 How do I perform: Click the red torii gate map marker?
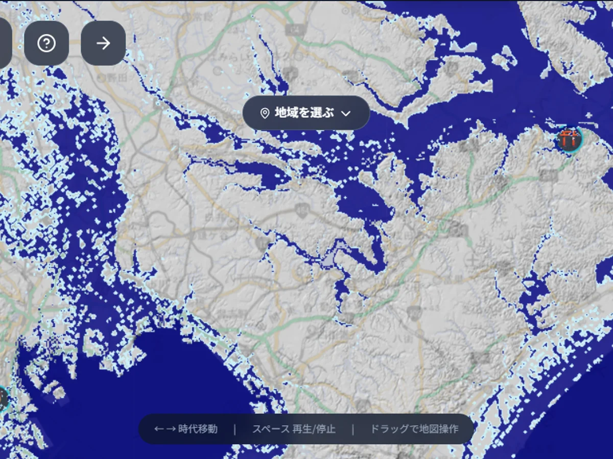click(x=569, y=139)
